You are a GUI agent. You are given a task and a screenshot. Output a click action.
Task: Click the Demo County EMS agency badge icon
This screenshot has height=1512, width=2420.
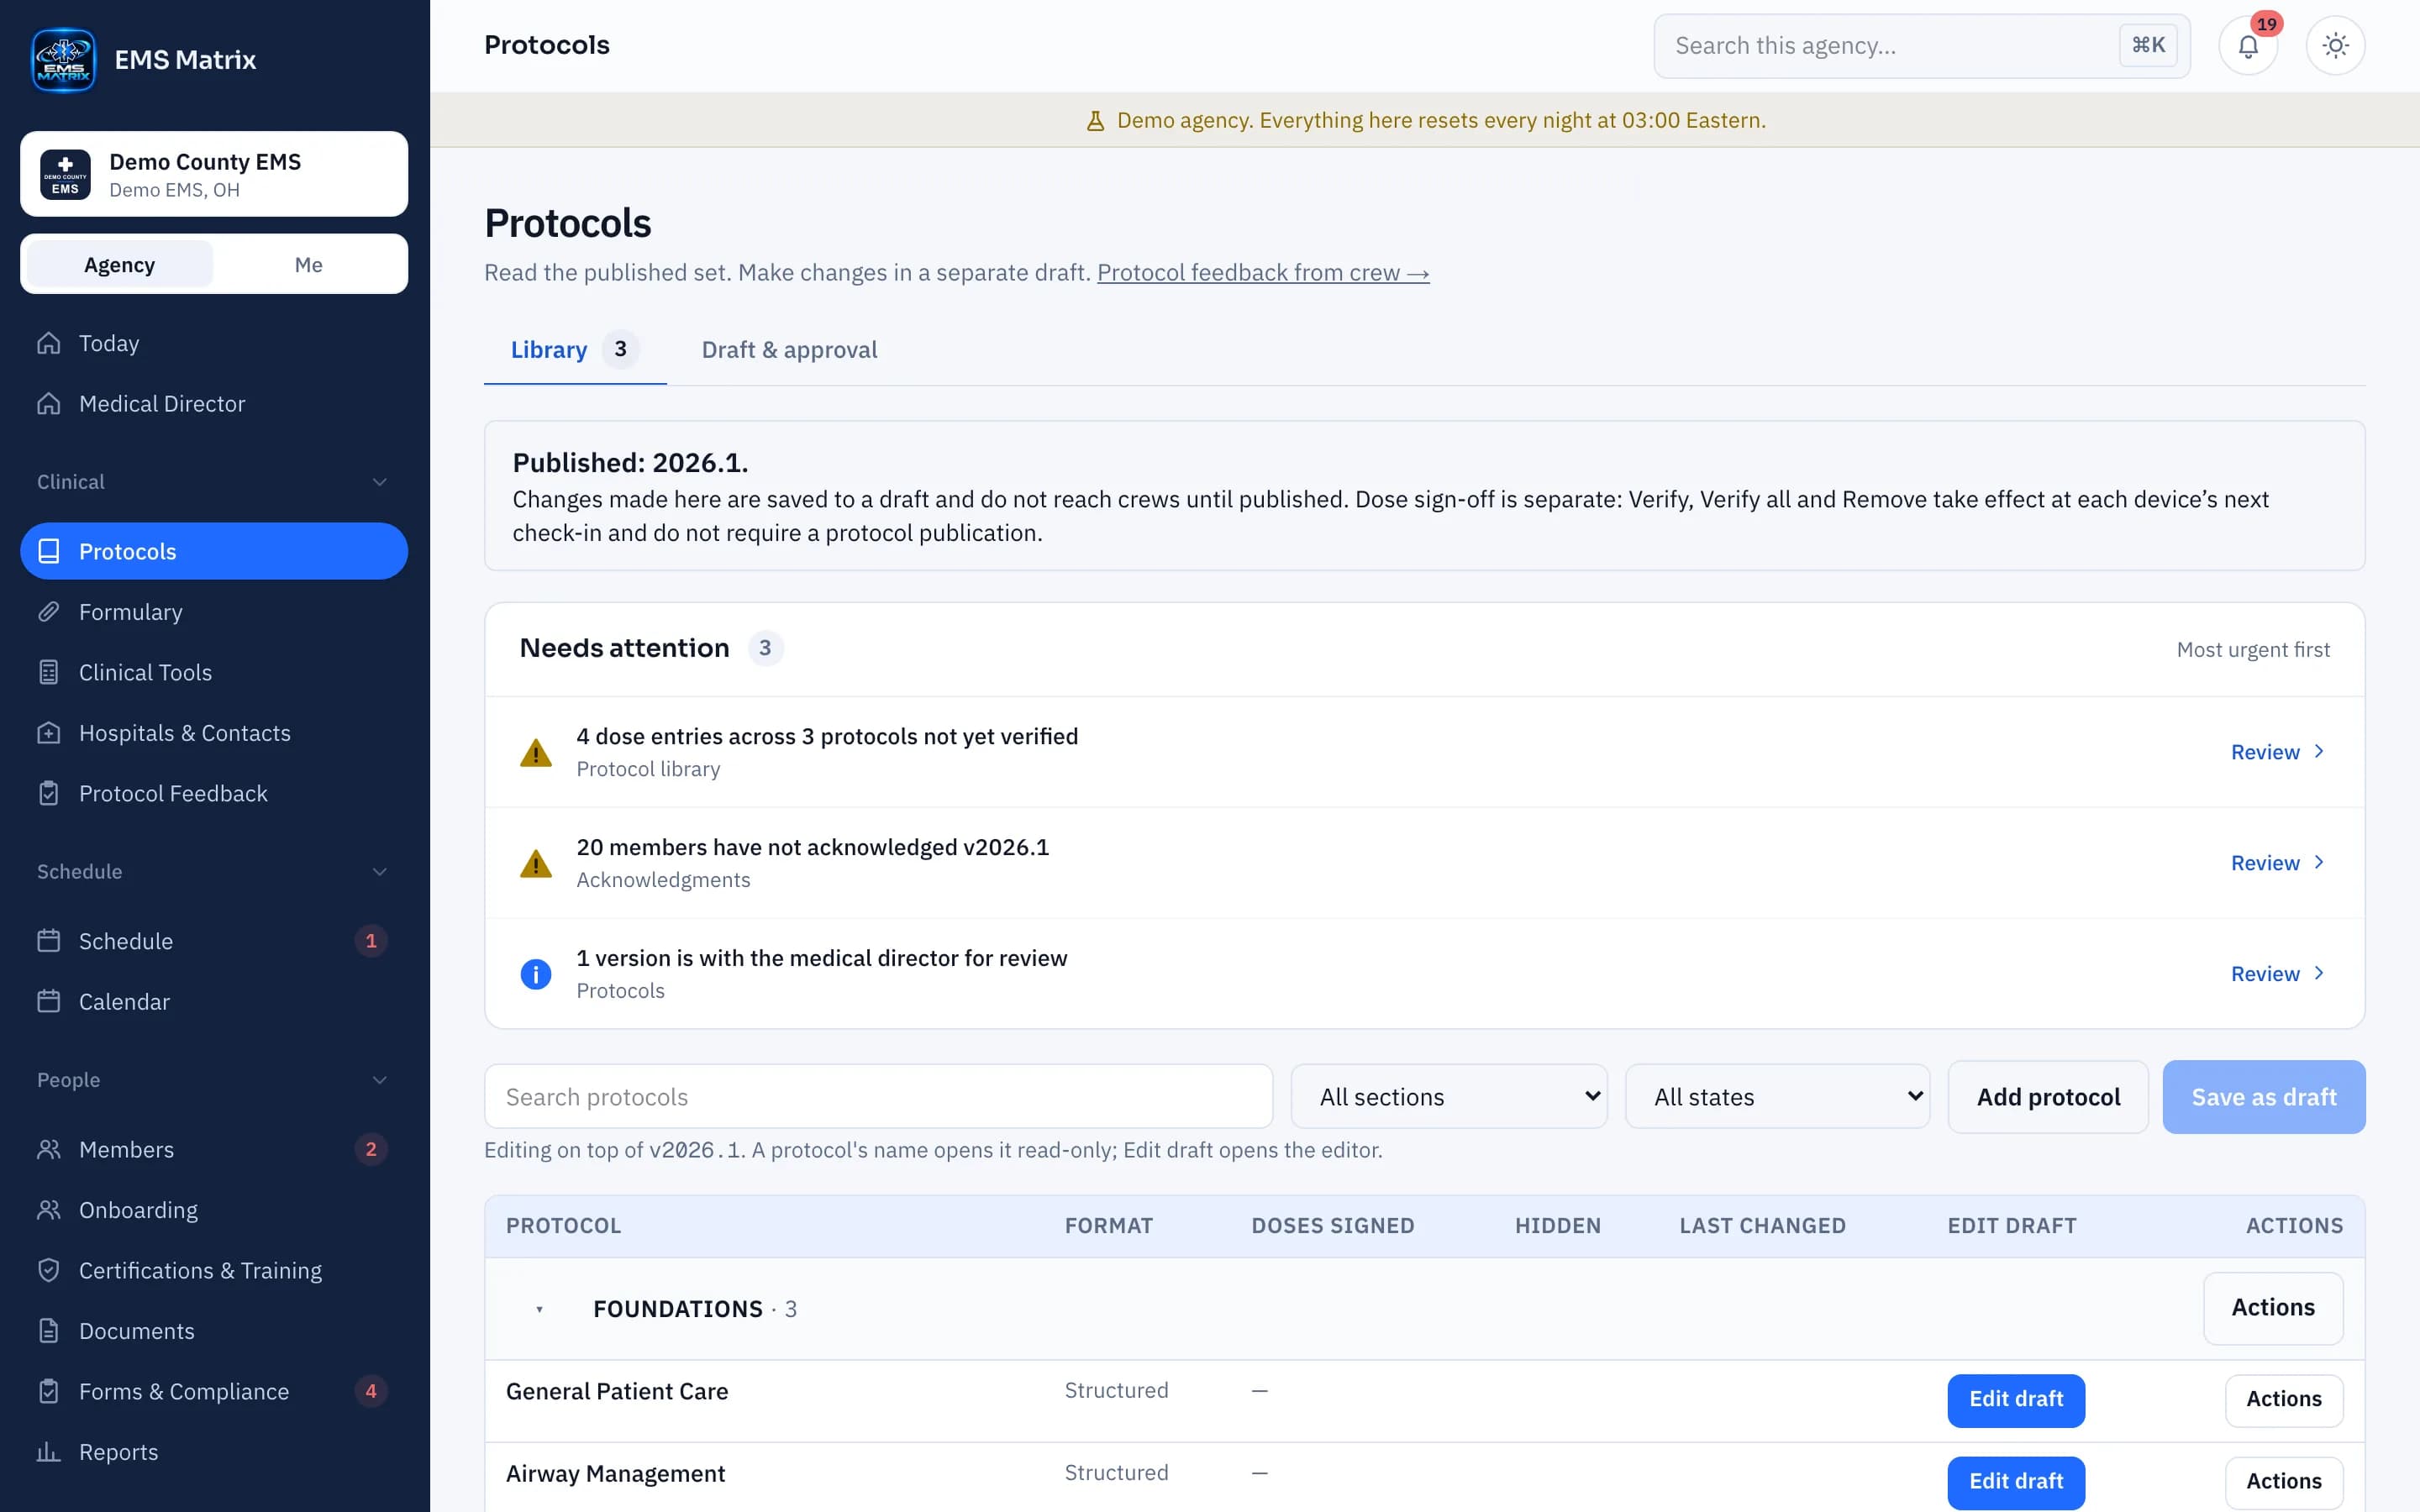pyautogui.click(x=65, y=174)
